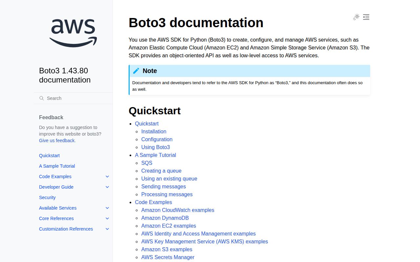Follow the Give us feedback link
This screenshot has height=262, width=420.
coord(57,140)
